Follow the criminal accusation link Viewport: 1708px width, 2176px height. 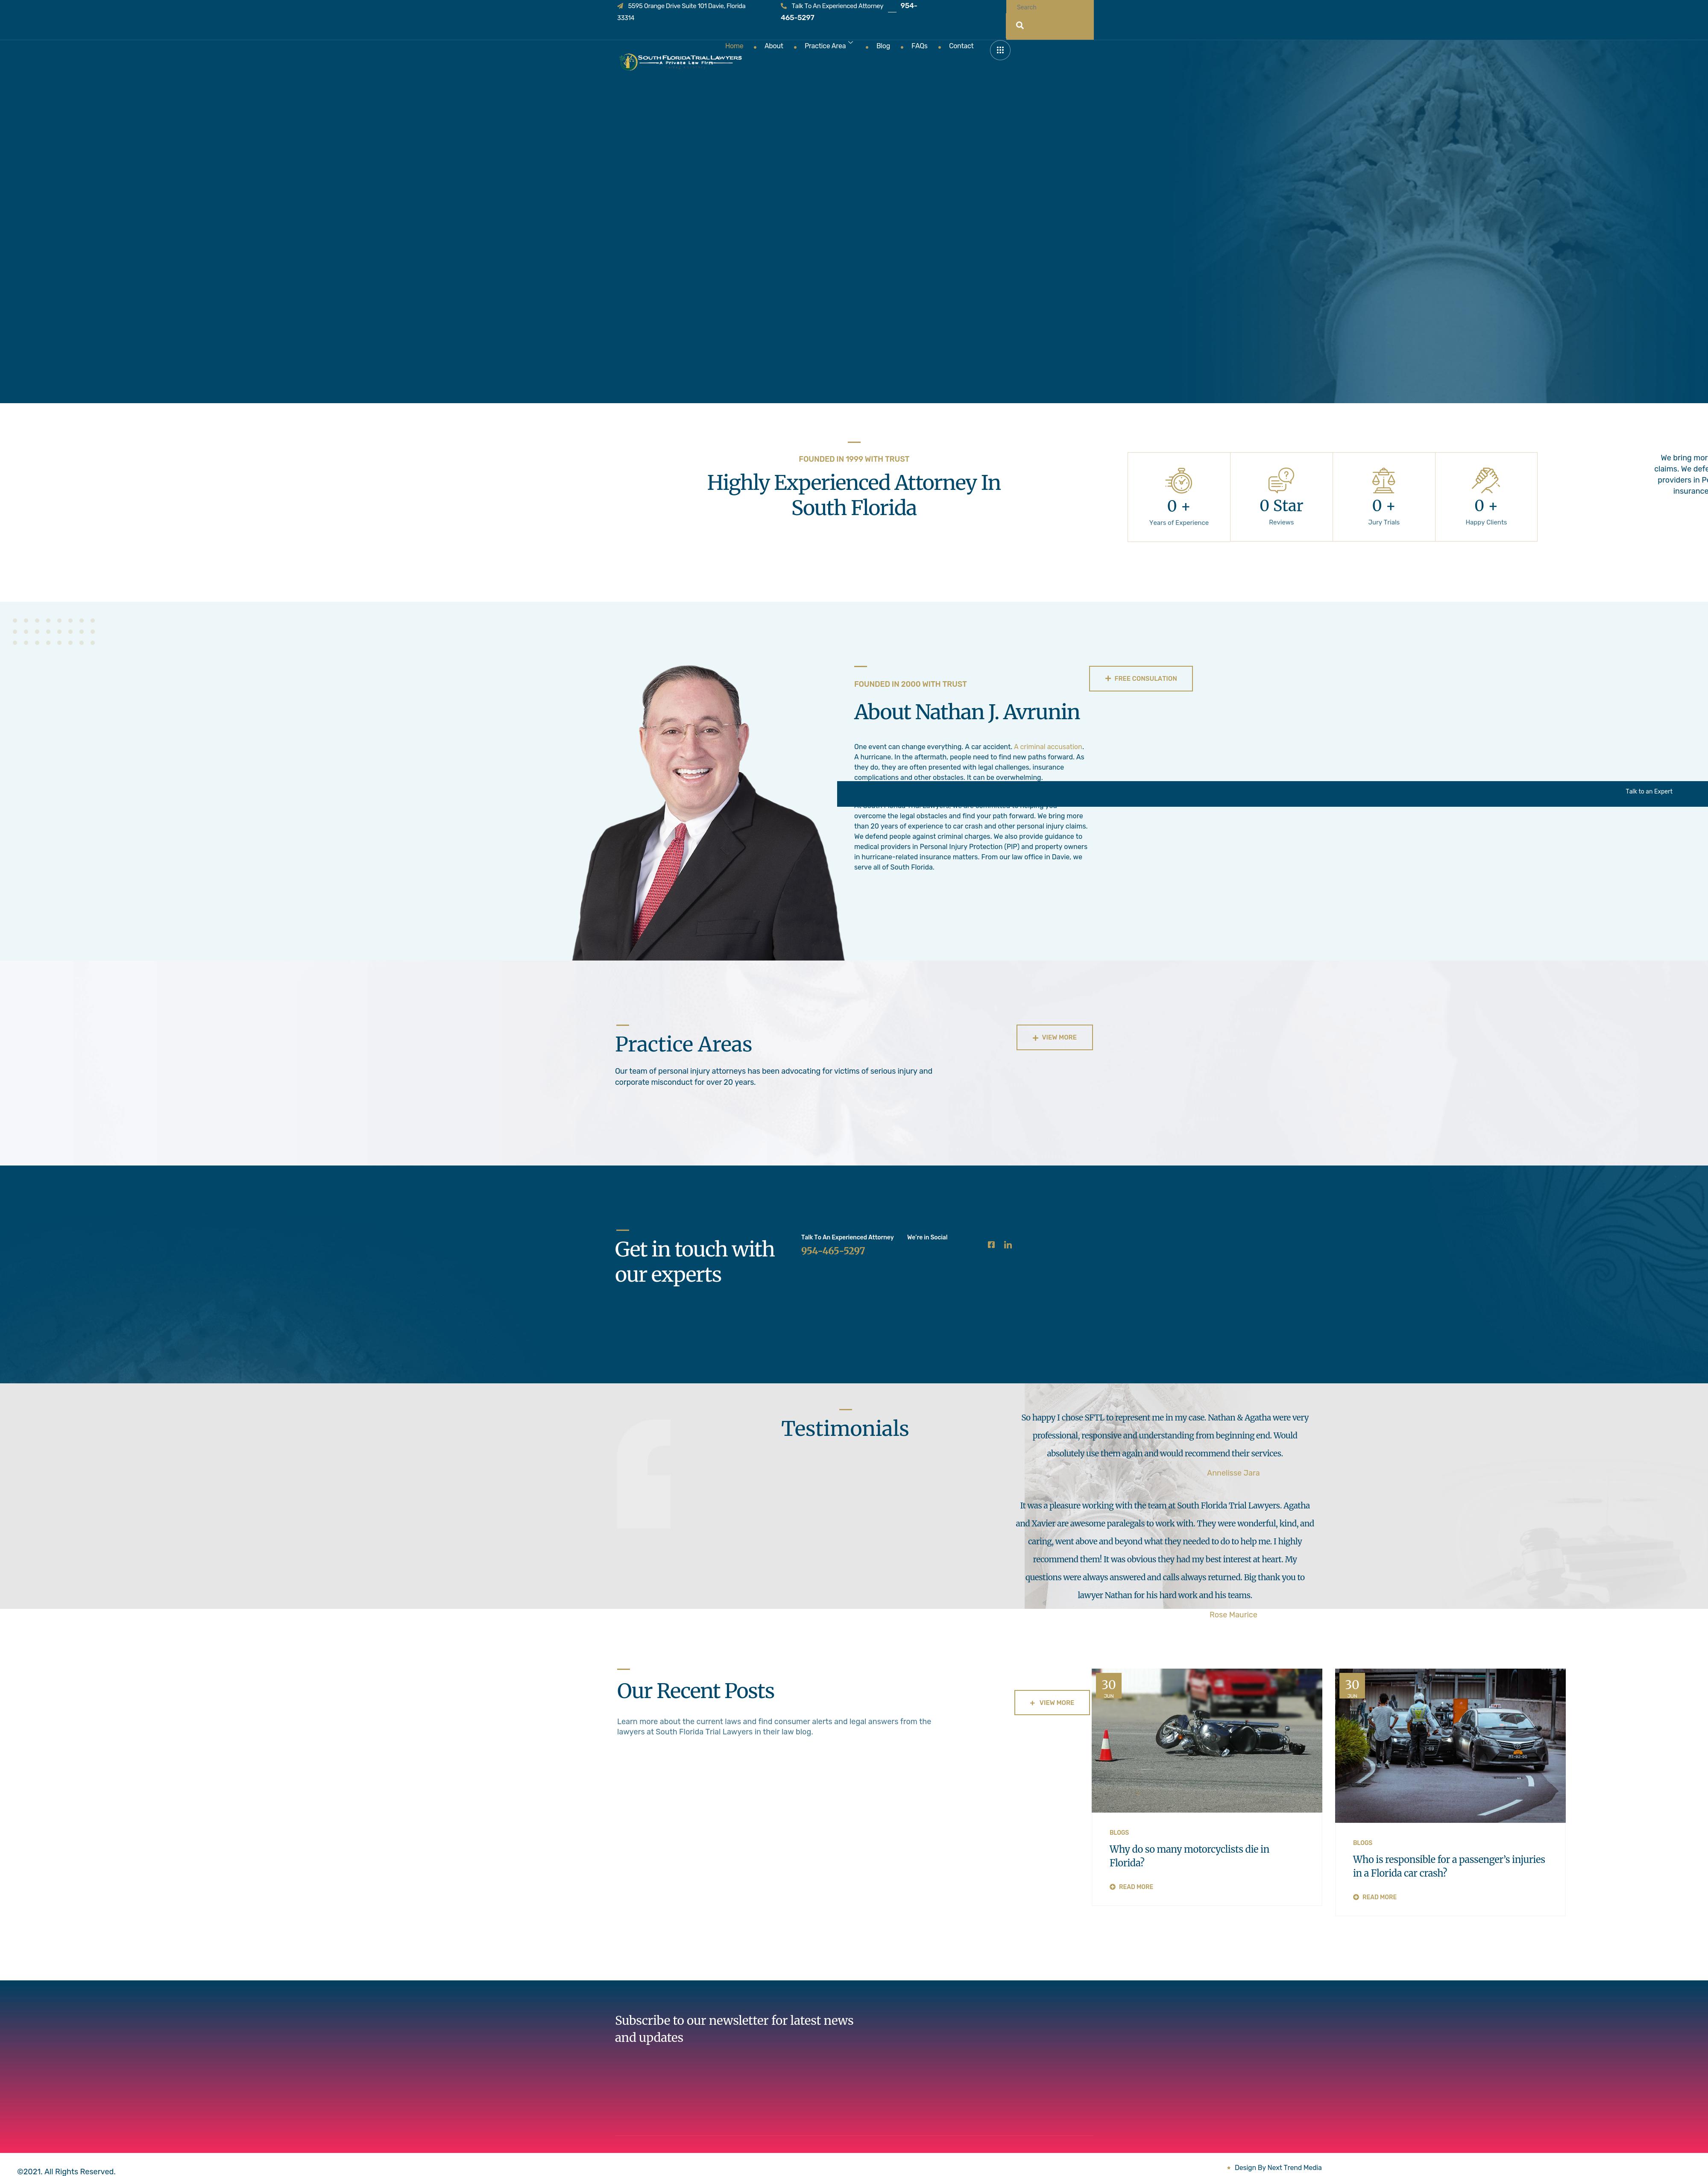click(1048, 747)
